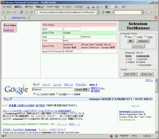Open the Playback test link
The image size is (159, 139).
9,30
